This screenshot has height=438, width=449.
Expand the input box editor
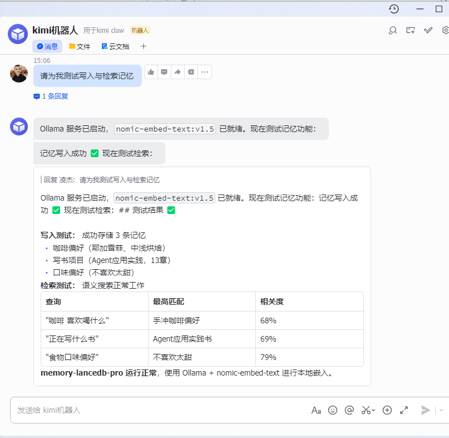point(404,410)
